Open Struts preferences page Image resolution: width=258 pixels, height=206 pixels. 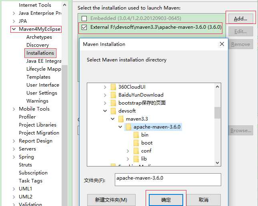pos(25,165)
